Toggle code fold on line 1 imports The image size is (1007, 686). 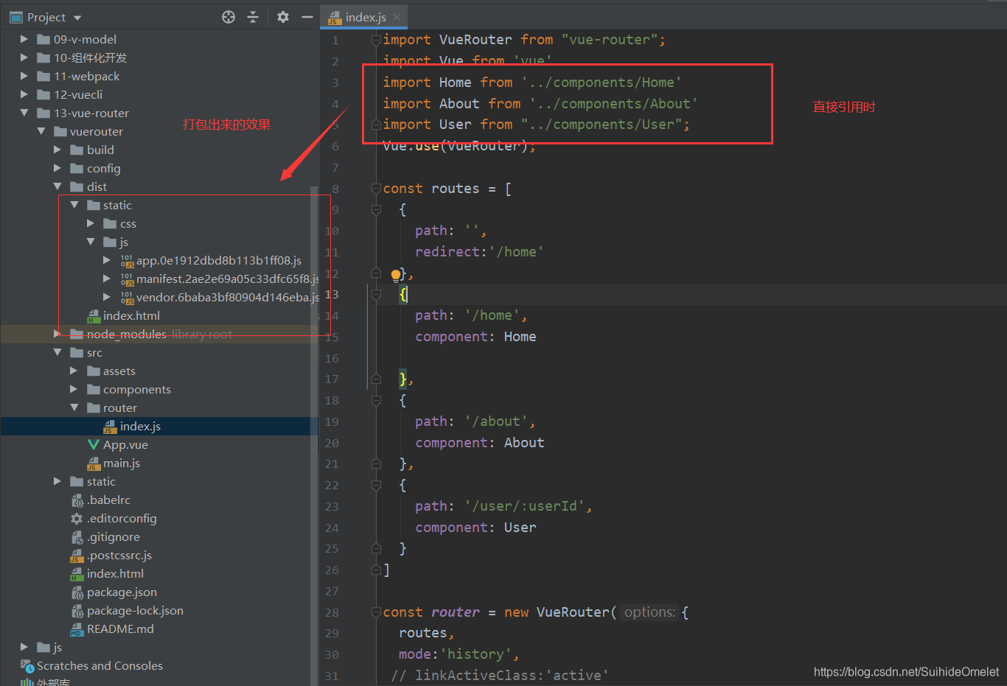click(x=376, y=40)
